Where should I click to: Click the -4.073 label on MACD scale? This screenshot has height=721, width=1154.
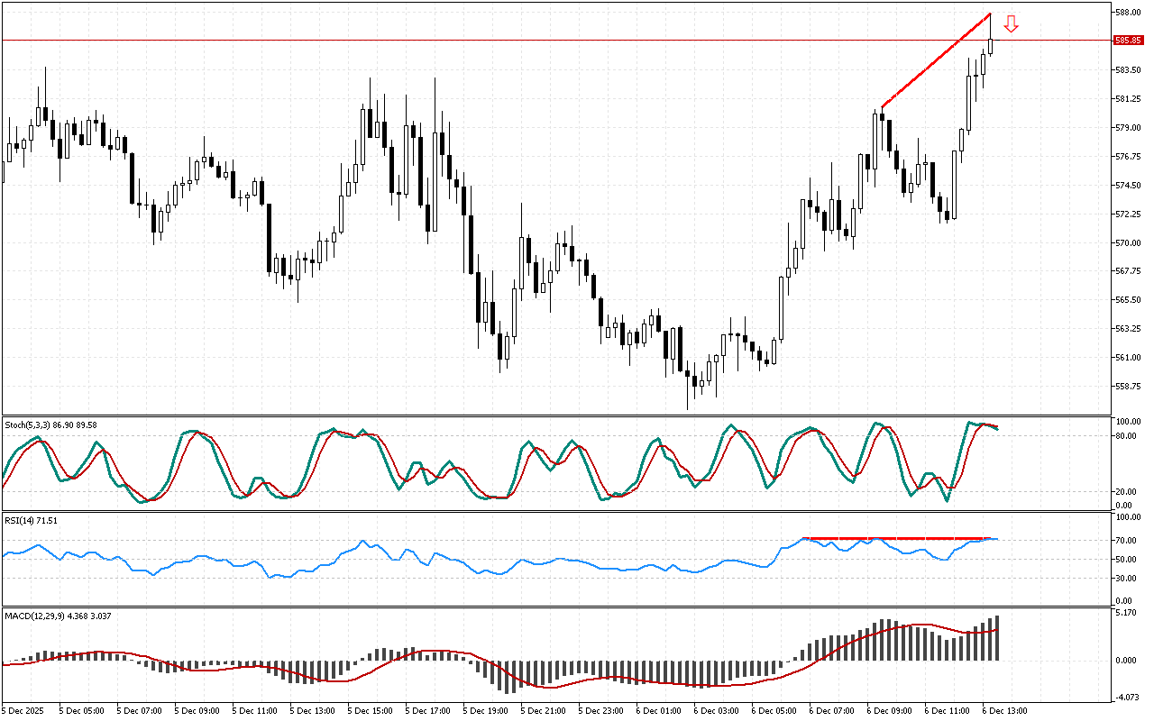point(1126,697)
